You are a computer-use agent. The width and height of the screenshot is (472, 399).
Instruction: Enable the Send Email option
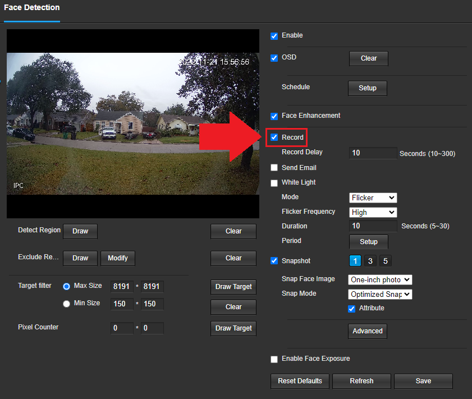(x=274, y=168)
